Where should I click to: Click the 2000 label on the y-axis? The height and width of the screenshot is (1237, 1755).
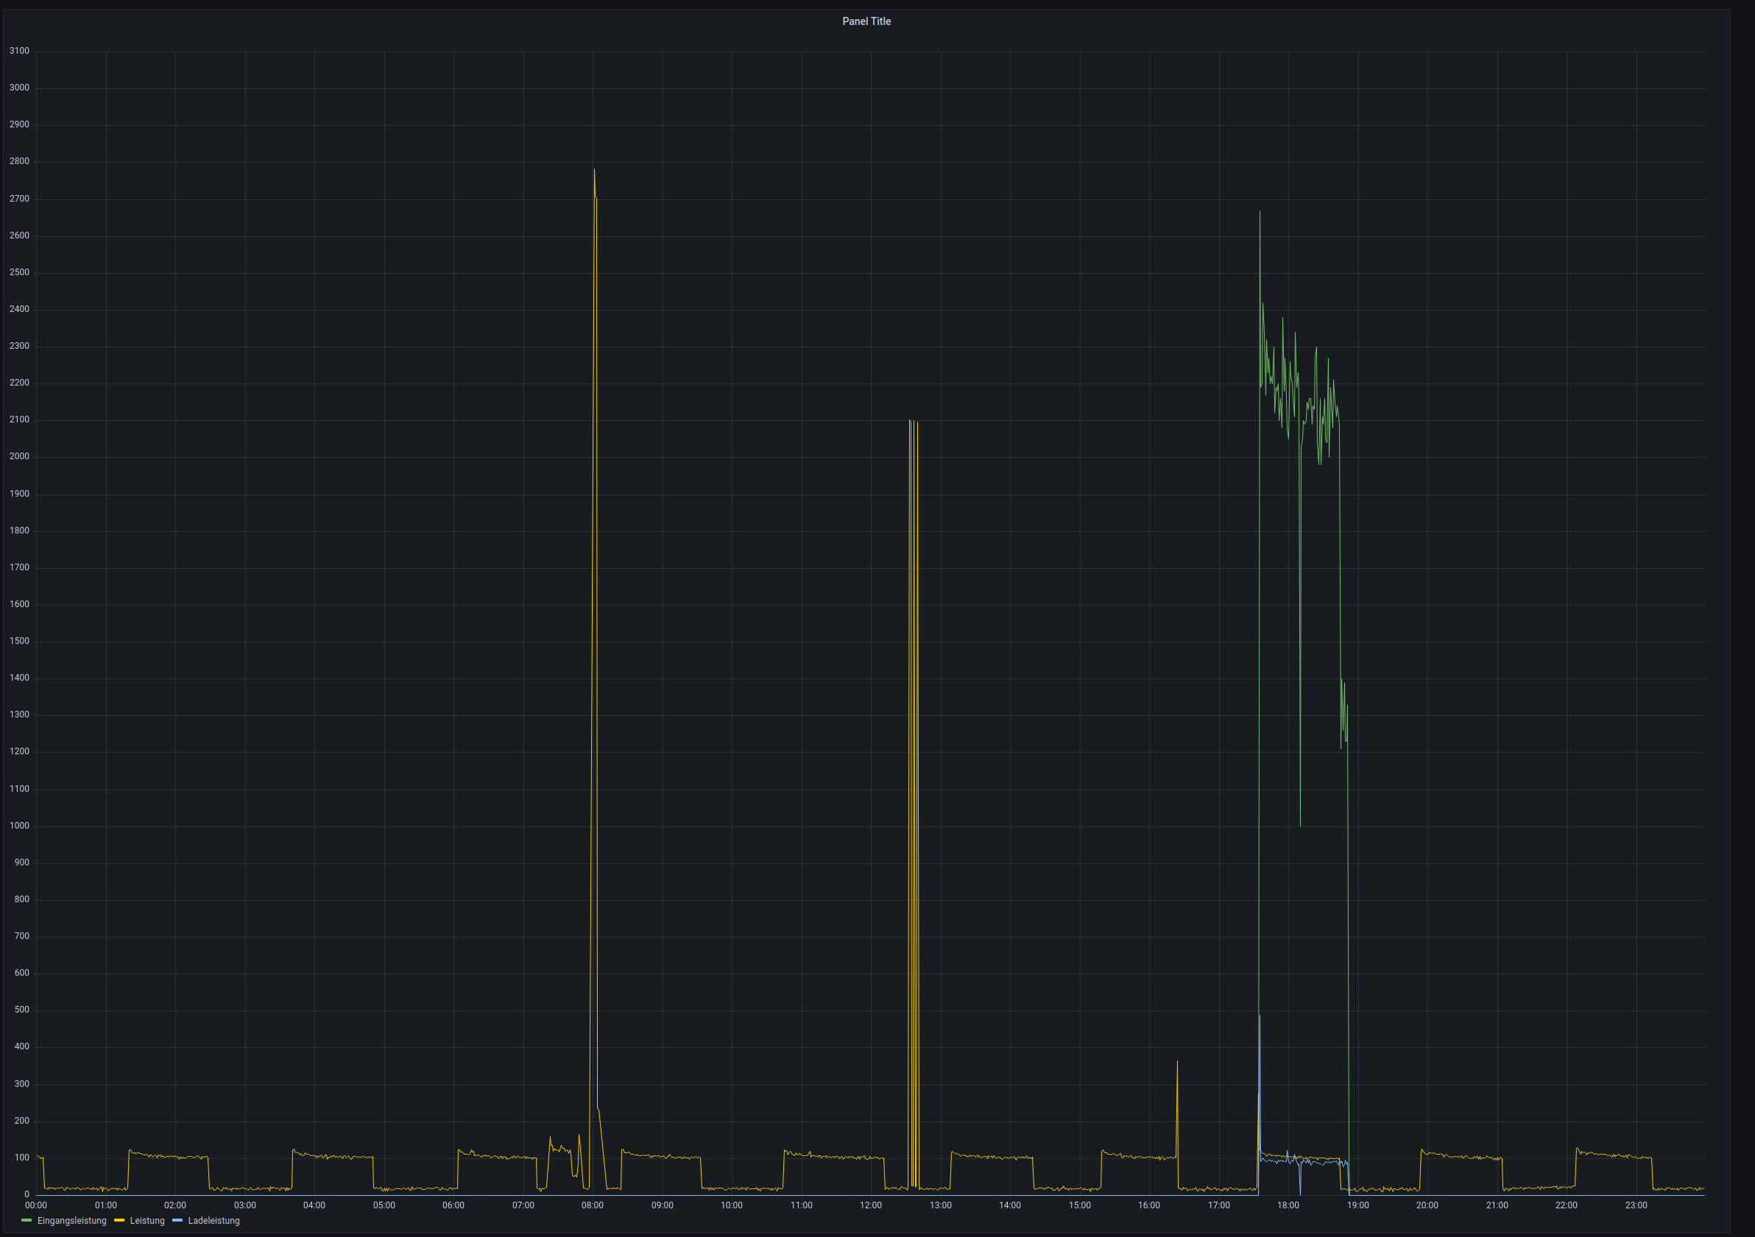pyautogui.click(x=19, y=456)
